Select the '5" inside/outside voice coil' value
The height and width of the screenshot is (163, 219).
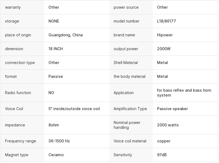74,109
